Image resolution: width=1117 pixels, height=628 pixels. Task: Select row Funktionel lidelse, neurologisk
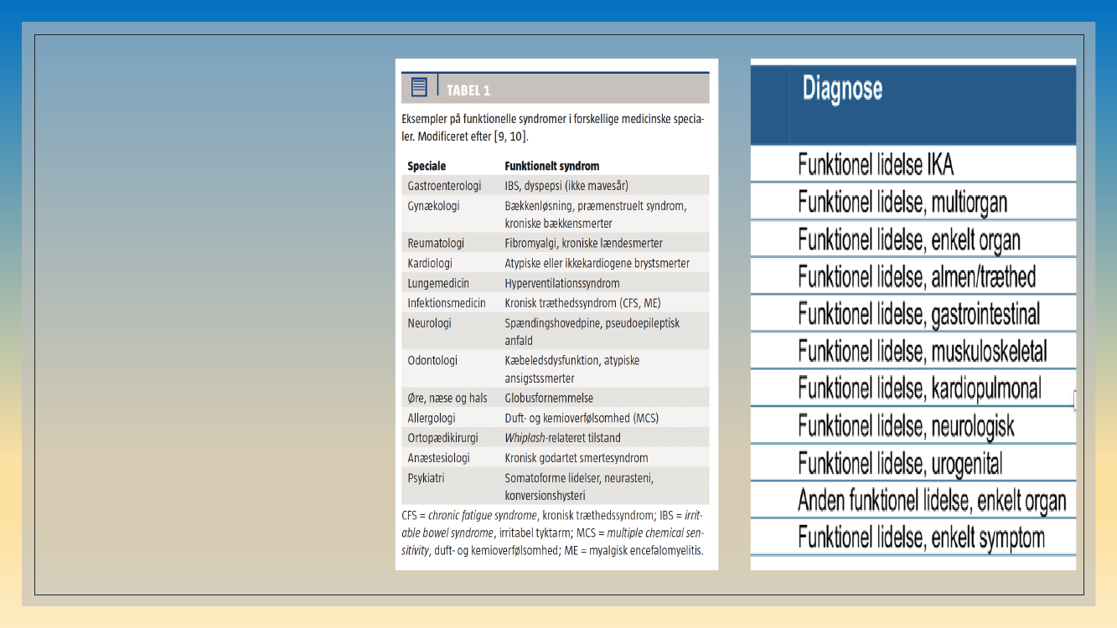click(913, 425)
